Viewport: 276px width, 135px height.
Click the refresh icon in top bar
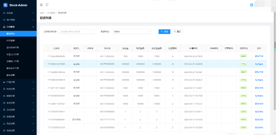click(x=47, y=5)
